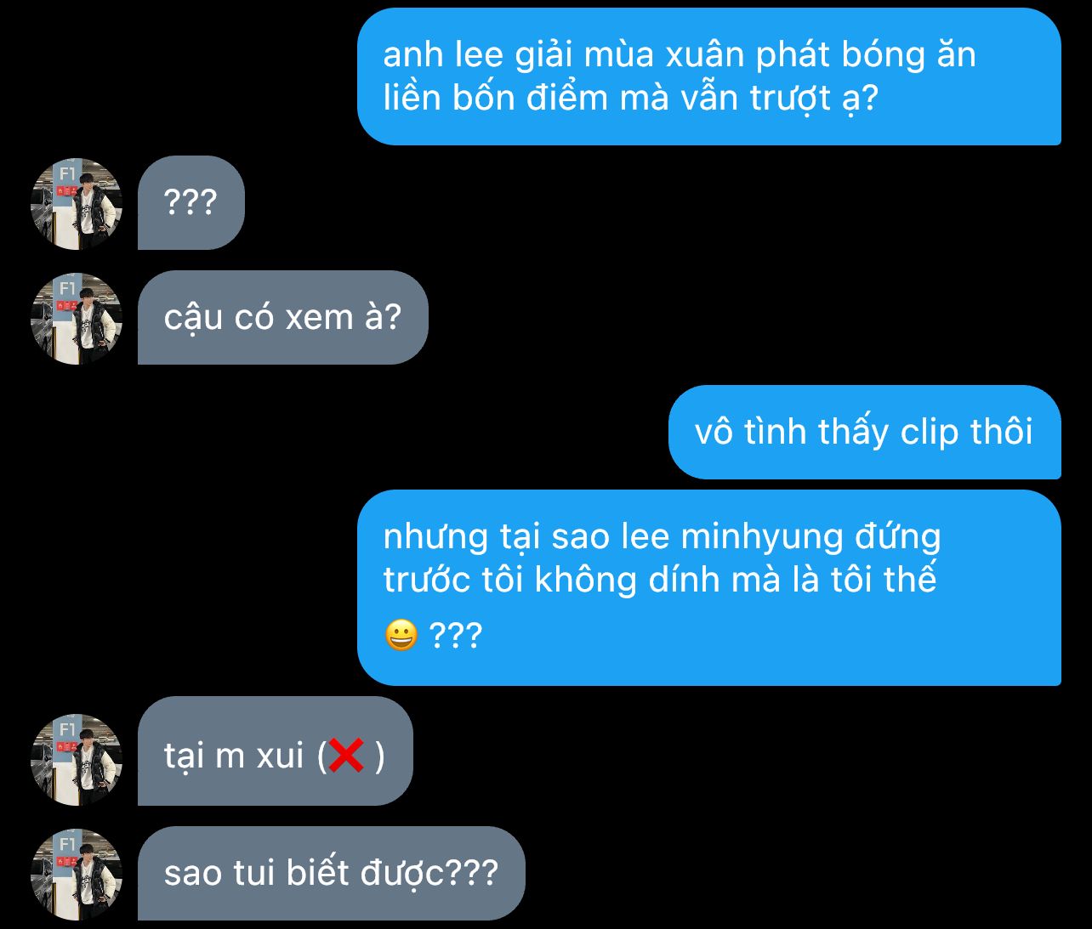The width and height of the screenshot is (1092, 929).
Task: Click the word 'xui' in the gray message
Action: coord(280,756)
